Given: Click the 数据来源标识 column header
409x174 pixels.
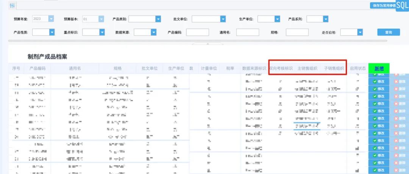Looking at the screenshot, I should coord(254,69).
